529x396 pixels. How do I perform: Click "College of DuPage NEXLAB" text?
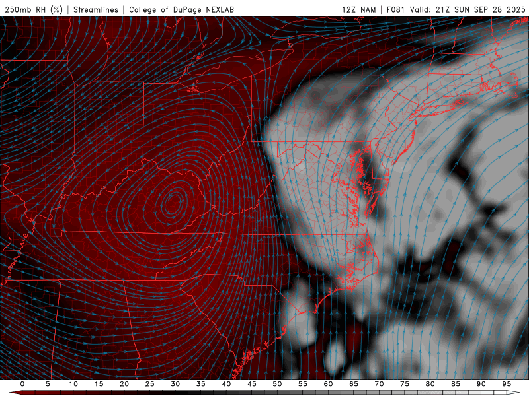click(181, 9)
